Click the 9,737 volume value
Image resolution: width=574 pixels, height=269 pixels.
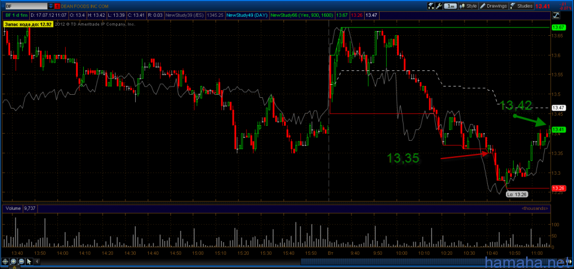coord(30,208)
